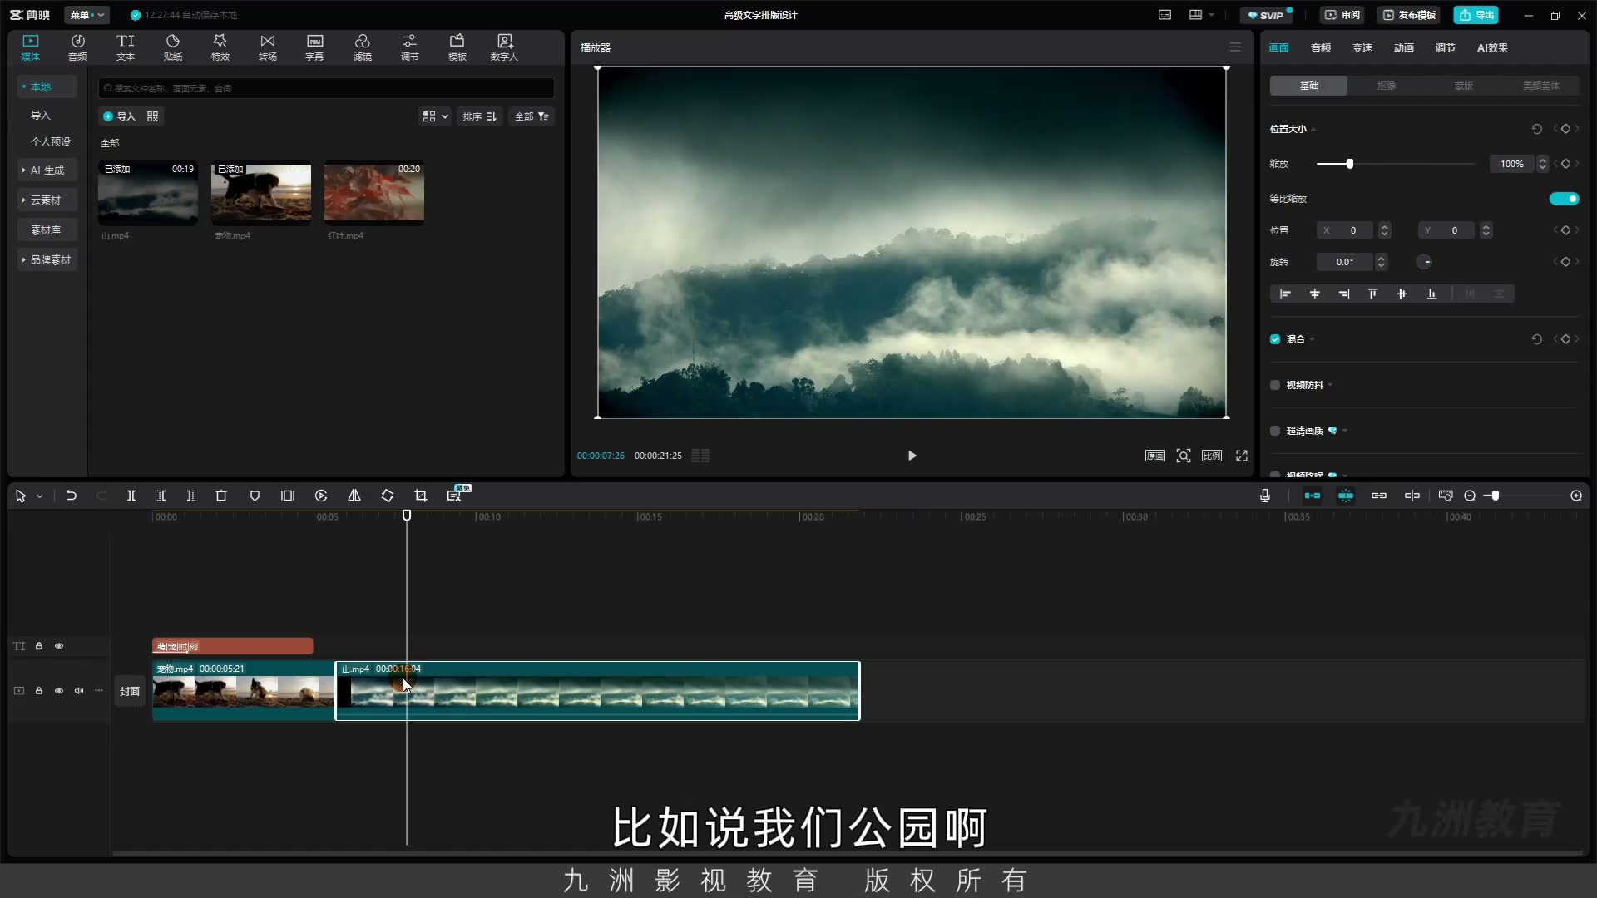
Task: Open the 滤镜 filters panel
Action: point(362,47)
